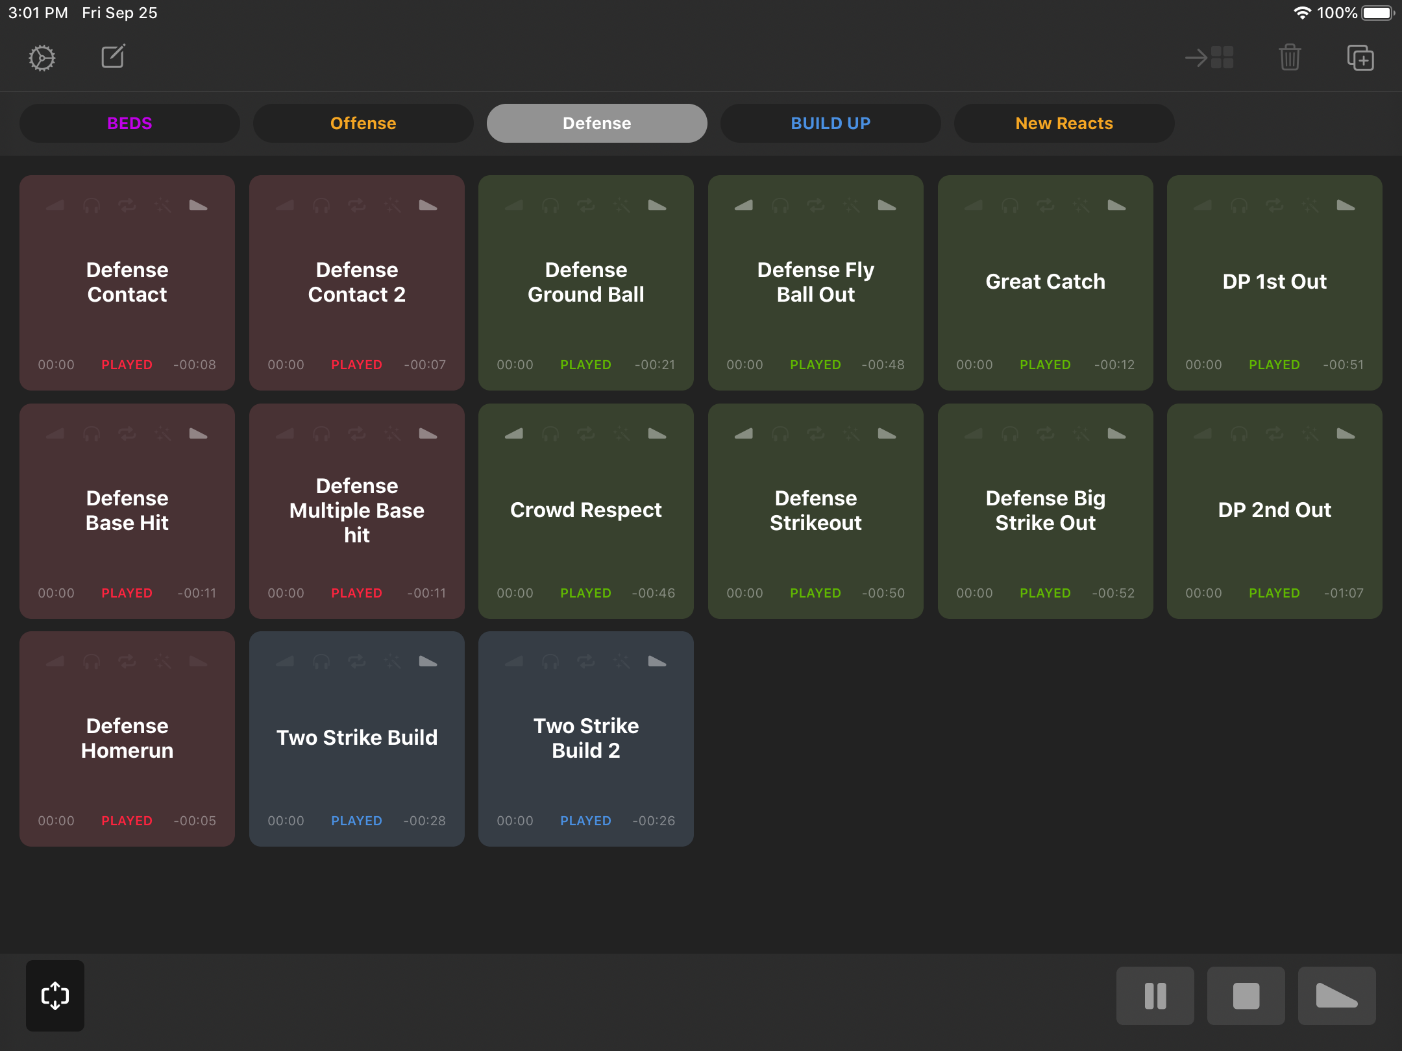Click PLAYED label on Defense Homerun pad
Image resolution: width=1402 pixels, height=1051 pixels.
click(127, 821)
